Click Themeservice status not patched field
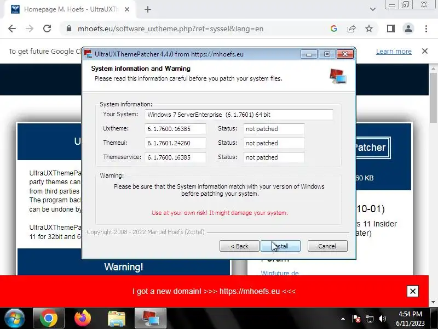438x329 pixels. click(274, 157)
